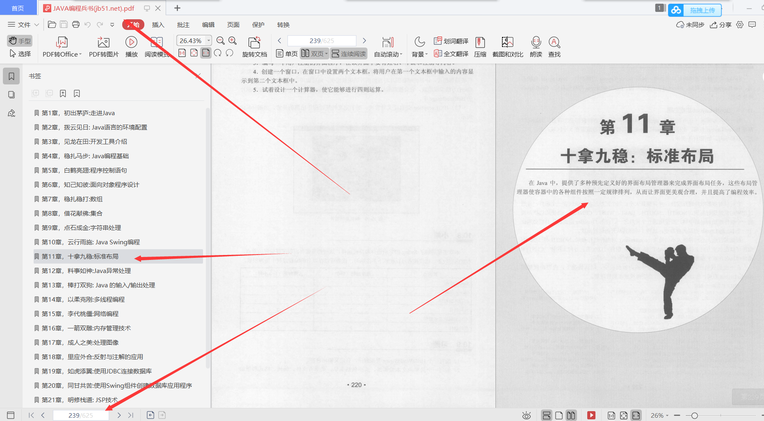Click the 压缩 compress icon
The width and height of the screenshot is (764, 421).
[480, 47]
